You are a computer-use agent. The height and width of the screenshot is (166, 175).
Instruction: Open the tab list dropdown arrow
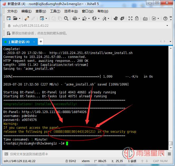[170, 41]
